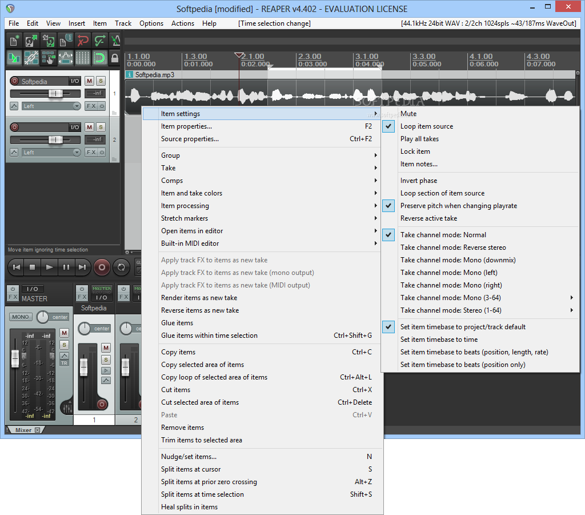
Task: Arm track 2 for recording
Action: click(14, 127)
